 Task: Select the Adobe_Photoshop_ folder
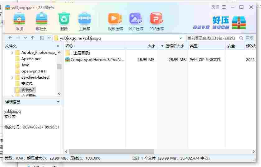click(39, 53)
